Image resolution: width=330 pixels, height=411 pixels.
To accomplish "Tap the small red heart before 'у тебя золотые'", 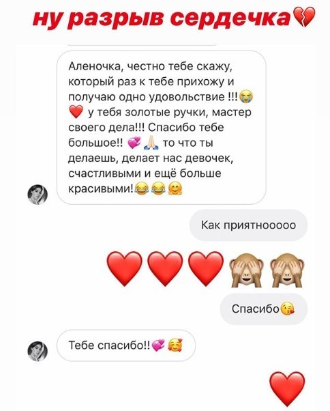I will tap(76, 112).
